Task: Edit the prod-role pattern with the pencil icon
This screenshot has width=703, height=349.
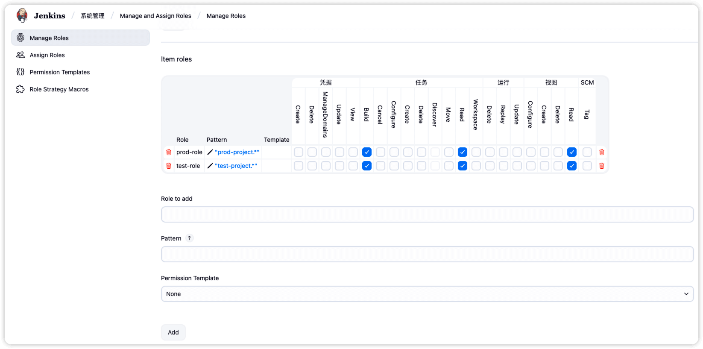Action: click(x=210, y=152)
